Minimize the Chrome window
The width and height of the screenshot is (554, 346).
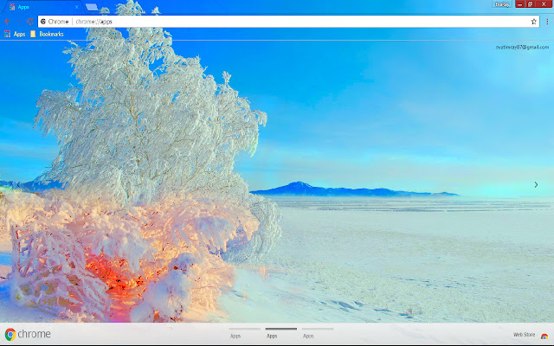[x=519, y=4]
